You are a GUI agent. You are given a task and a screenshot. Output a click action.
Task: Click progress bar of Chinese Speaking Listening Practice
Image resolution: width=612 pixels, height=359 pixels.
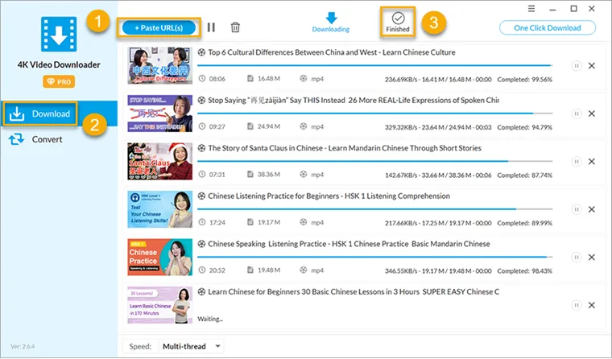[375, 257]
